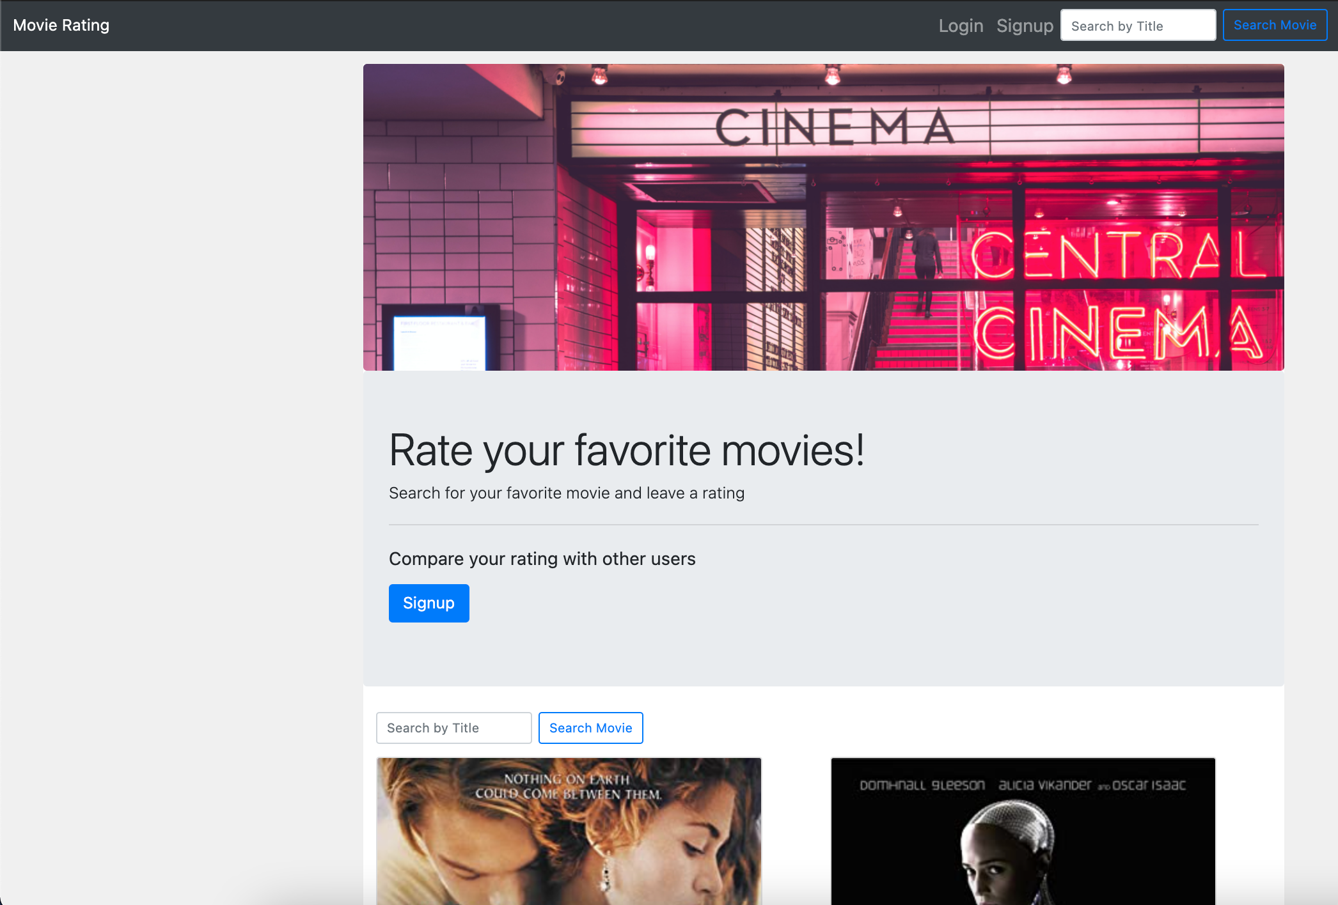
Task: Click the "Movie Rating" home link
Action: (x=61, y=25)
